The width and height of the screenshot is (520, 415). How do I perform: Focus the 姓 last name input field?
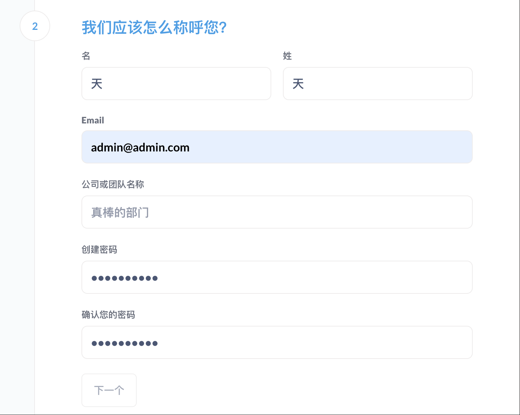pyautogui.click(x=377, y=84)
